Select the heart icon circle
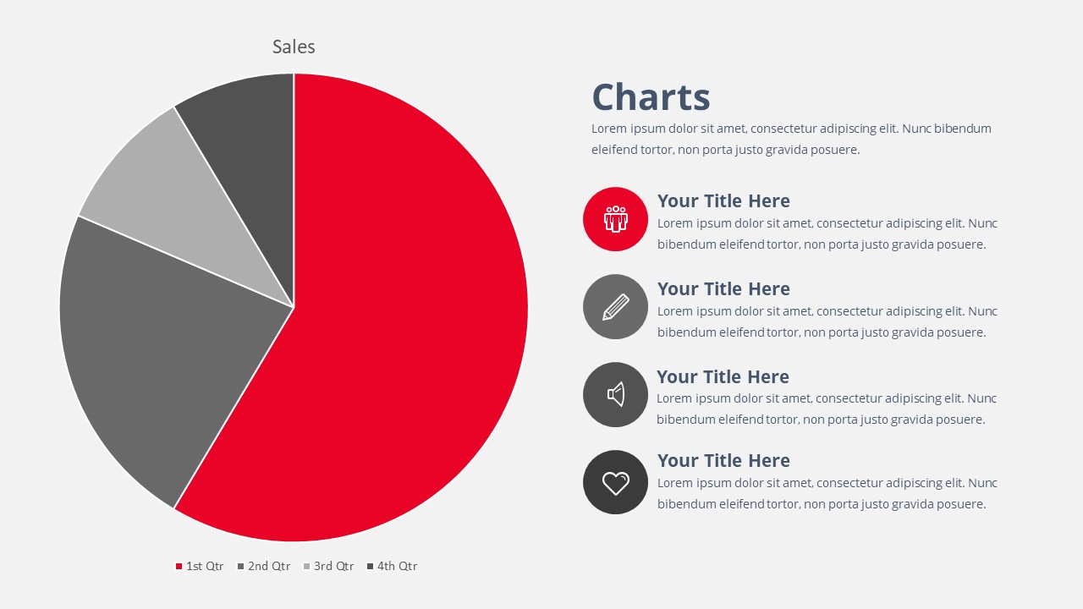 tap(615, 482)
